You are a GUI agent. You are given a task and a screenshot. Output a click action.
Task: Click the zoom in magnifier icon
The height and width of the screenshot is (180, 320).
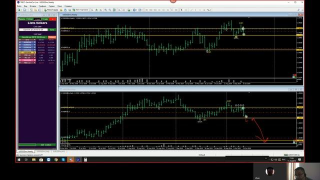pyautogui.click(x=105, y=10)
